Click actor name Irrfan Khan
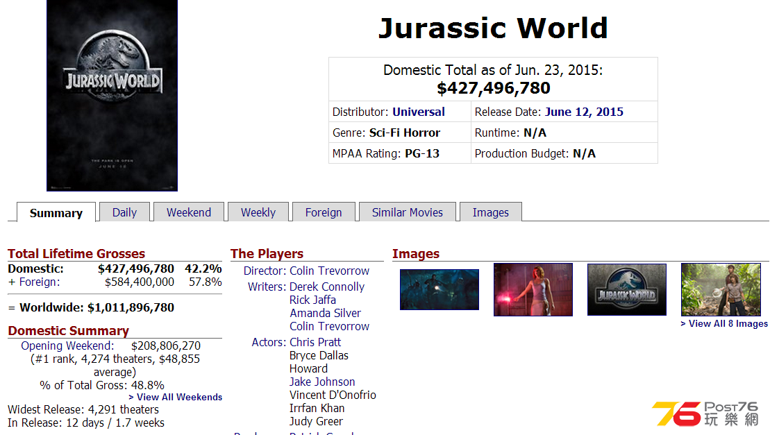 coord(317,409)
